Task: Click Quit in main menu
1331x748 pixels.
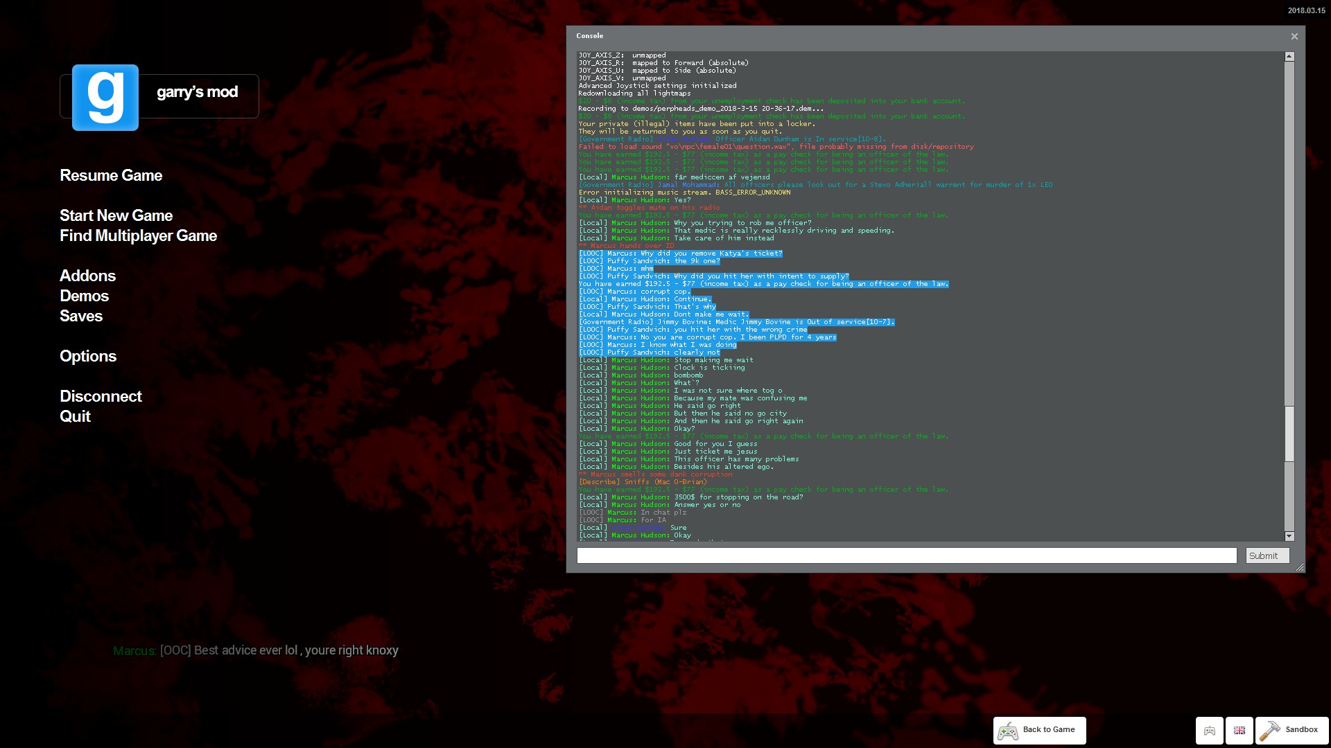Action: pyautogui.click(x=75, y=416)
